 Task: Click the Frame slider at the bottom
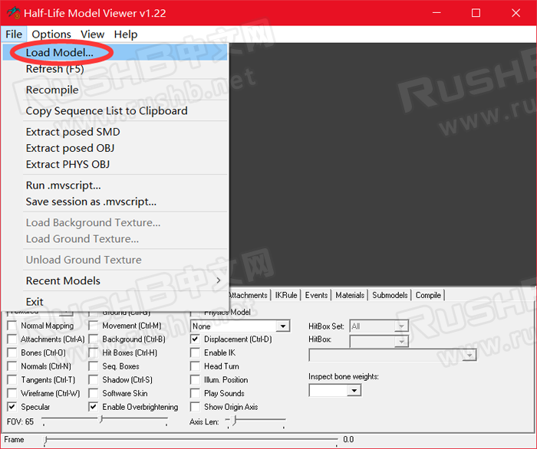coord(192,440)
